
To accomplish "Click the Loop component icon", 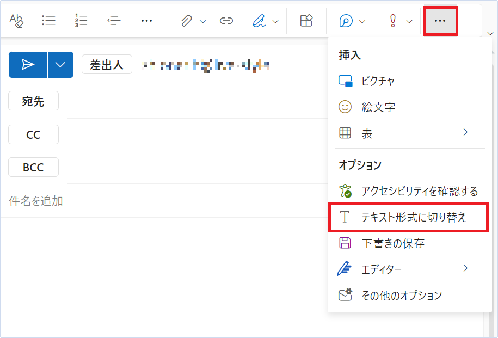I will click(x=346, y=21).
